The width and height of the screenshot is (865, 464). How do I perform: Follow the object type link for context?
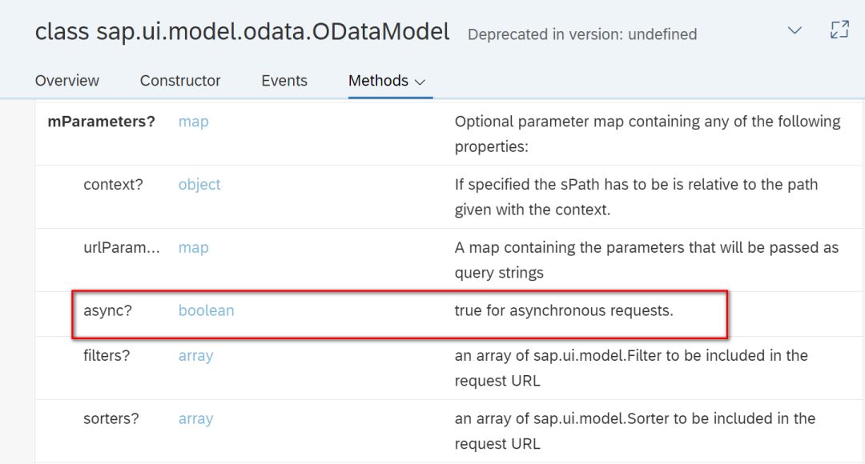[x=199, y=184]
